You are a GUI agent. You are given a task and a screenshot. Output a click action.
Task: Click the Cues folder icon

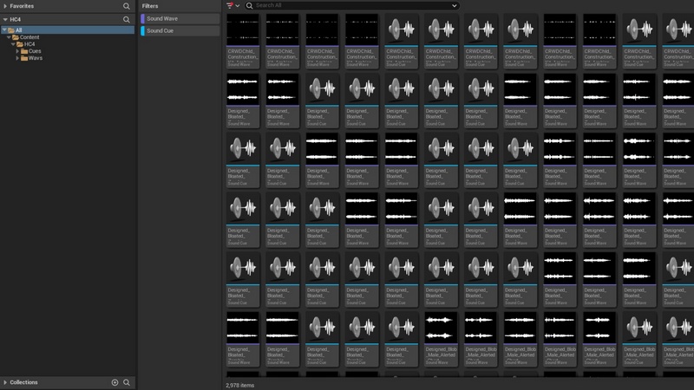[x=24, y=51]
